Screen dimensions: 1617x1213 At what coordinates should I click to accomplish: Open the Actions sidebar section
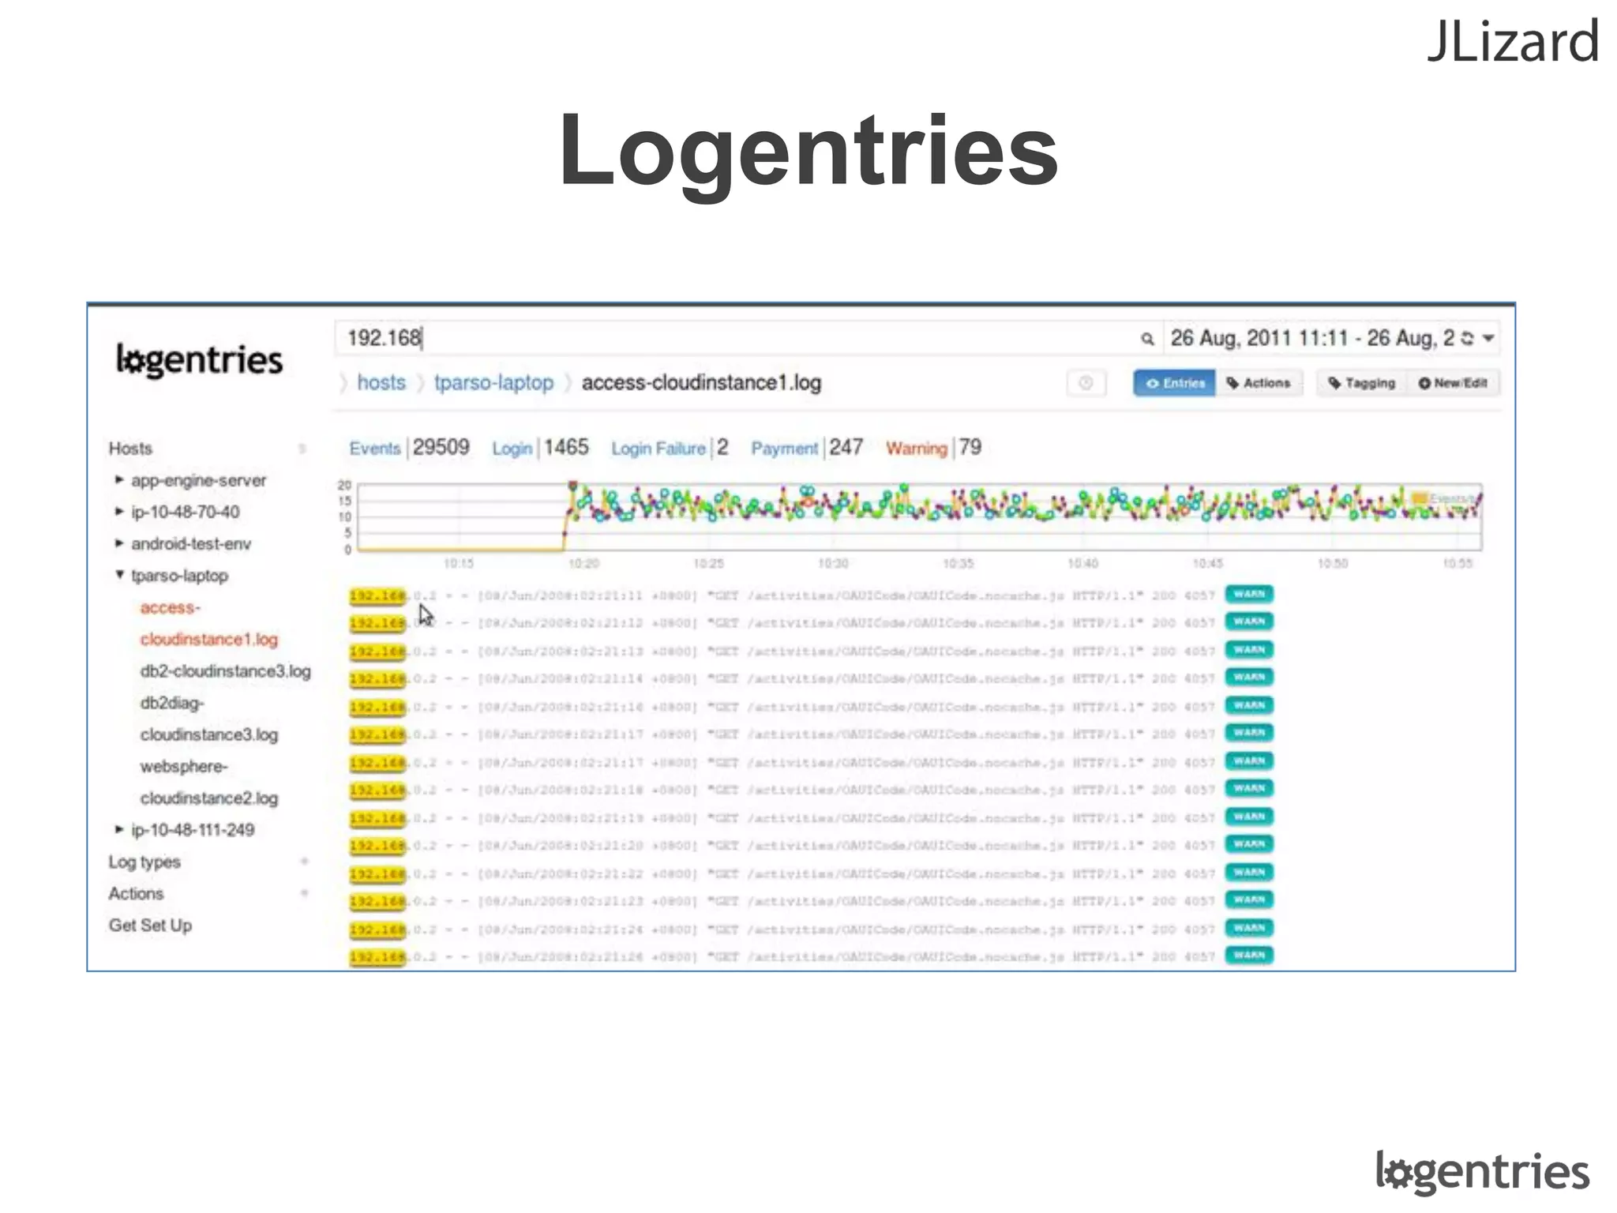pos(136,893)
